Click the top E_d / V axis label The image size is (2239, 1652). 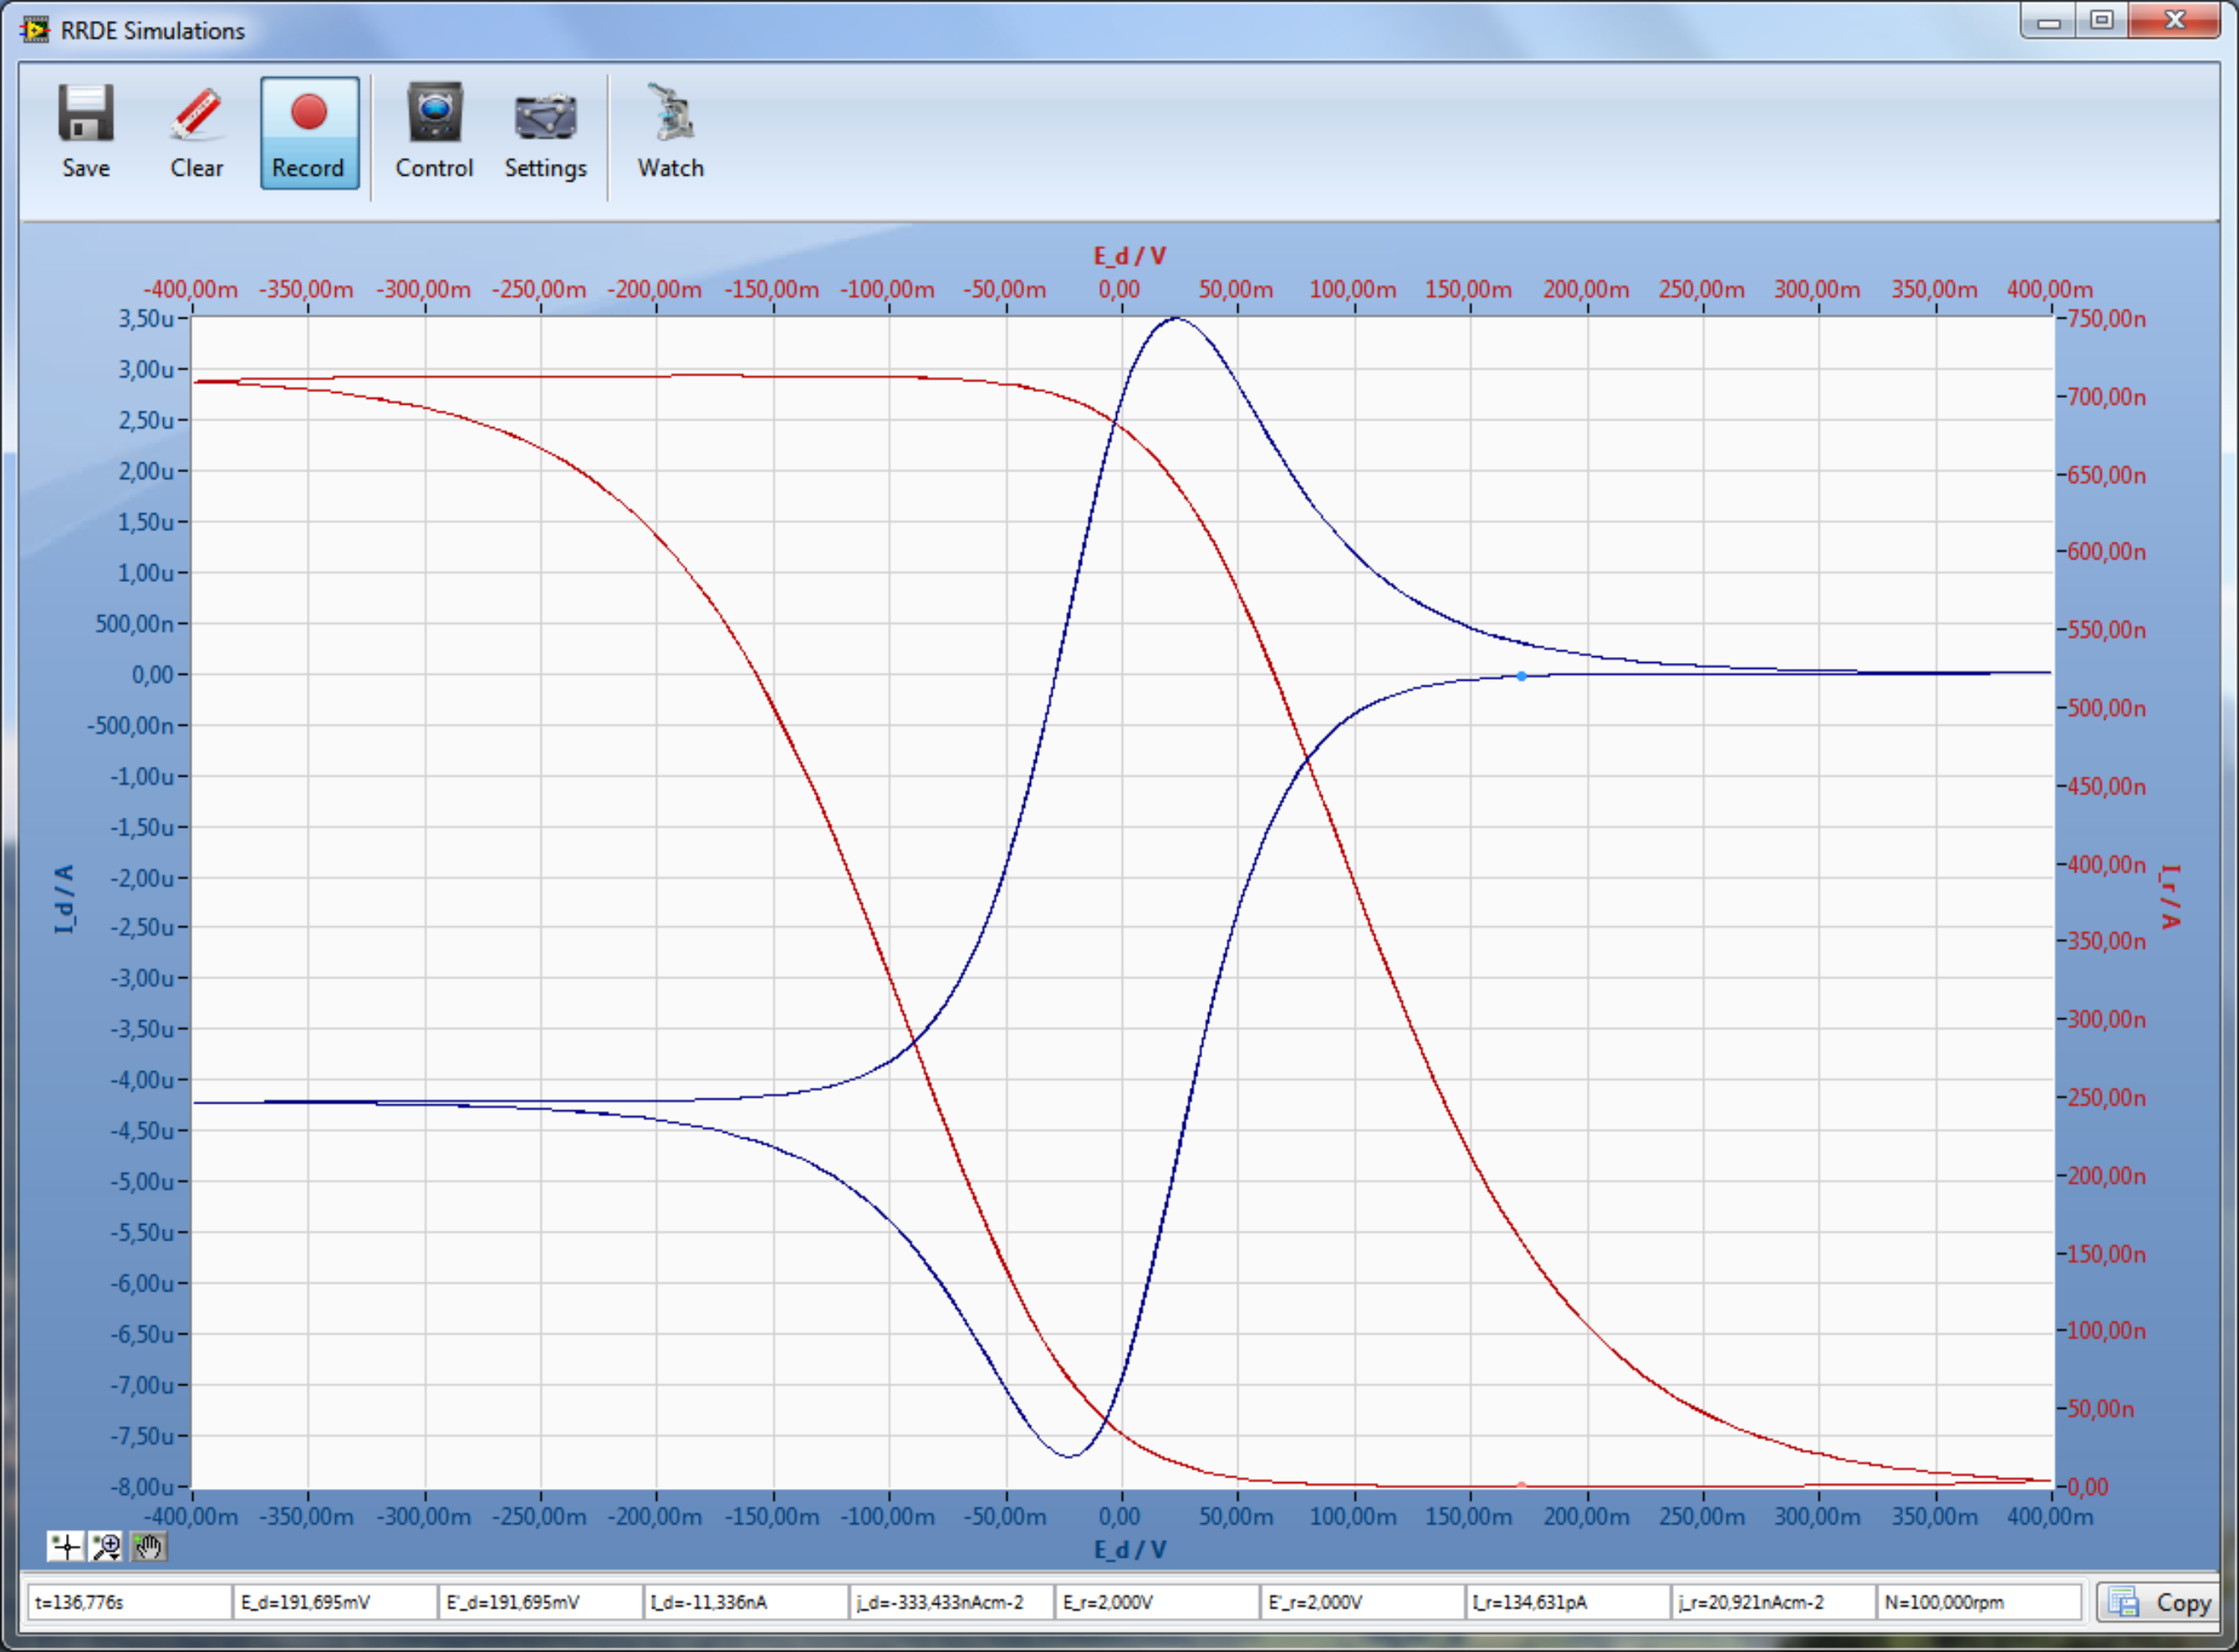pos(1130,256)
